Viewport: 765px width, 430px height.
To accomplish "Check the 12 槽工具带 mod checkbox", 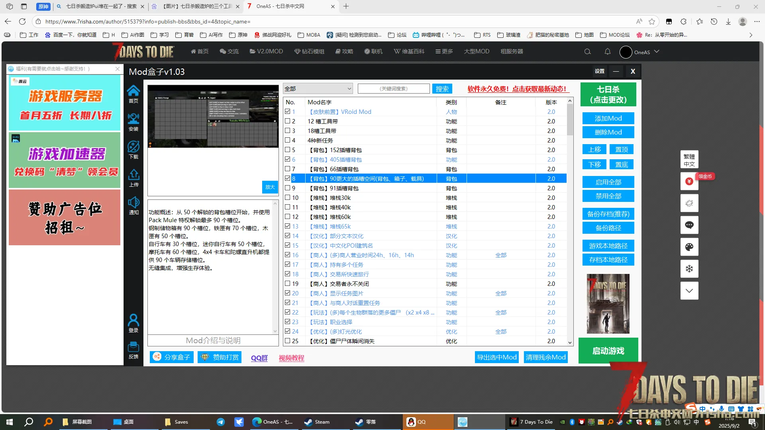I will pos(288,121).
